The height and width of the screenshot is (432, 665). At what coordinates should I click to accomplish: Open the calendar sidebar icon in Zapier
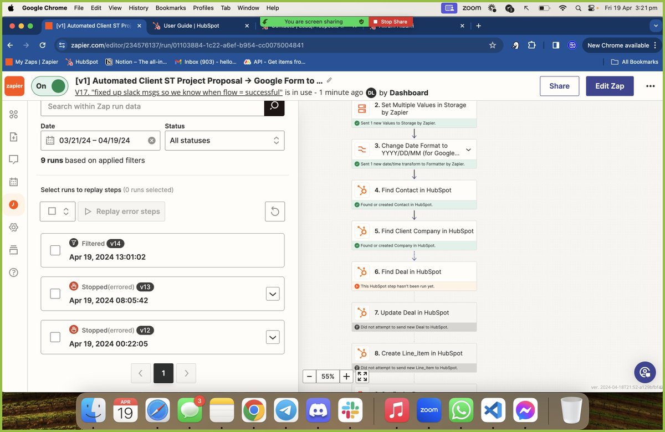click(14, 182)
